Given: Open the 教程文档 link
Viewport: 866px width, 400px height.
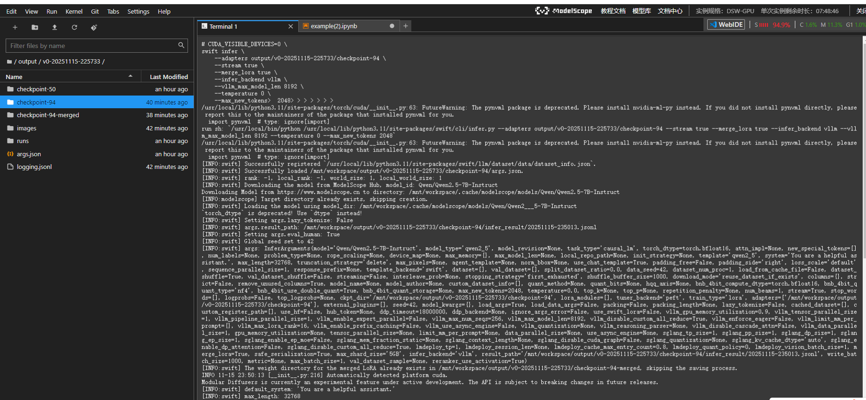Looking at the screenshot, I should click(613, 11).
